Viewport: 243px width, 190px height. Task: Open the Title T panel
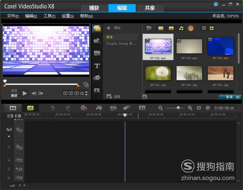tap(97, 66)
